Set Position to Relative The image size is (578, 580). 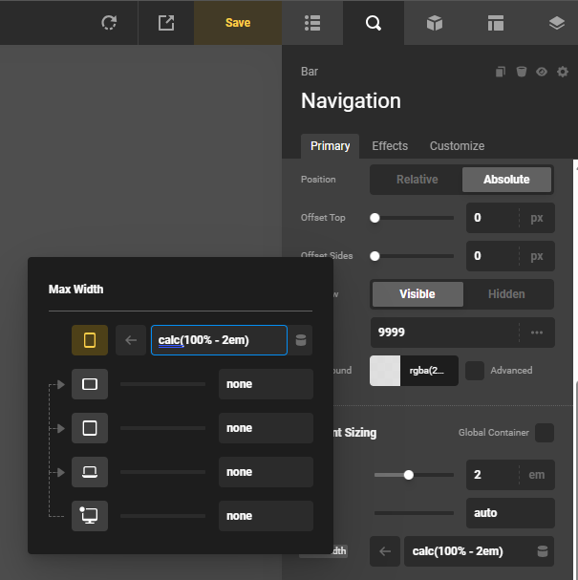click(x=417, y=180)
